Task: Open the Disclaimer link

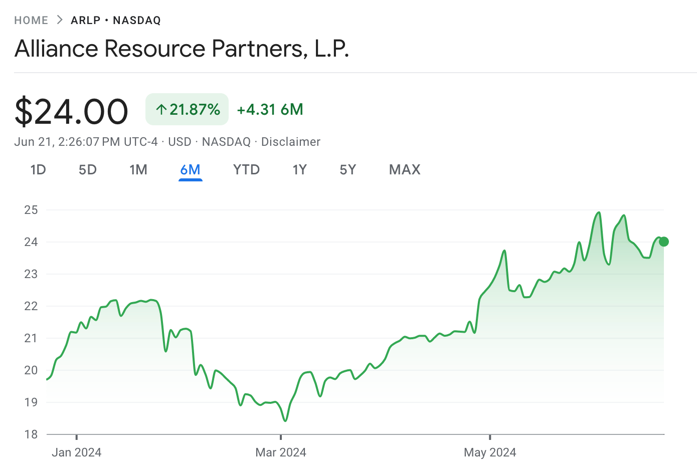Action: click(x=291, y=142)
